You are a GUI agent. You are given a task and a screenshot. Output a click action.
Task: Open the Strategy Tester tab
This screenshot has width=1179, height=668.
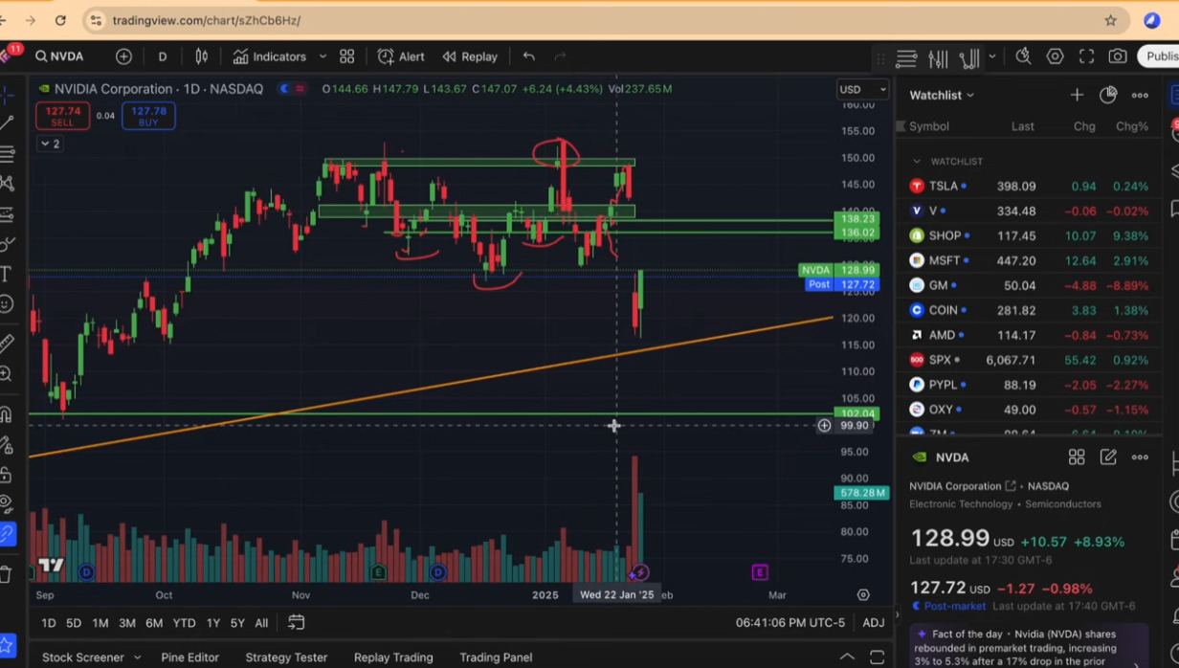(286, 657)
